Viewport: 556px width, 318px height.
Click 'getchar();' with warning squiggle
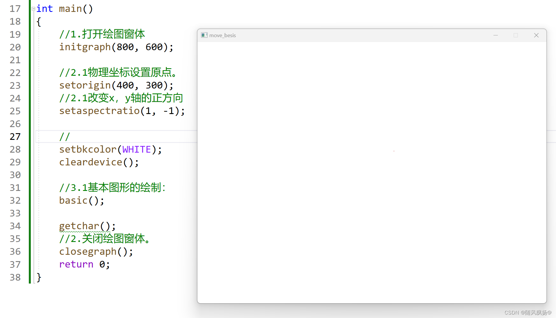(x=88, y=226)
